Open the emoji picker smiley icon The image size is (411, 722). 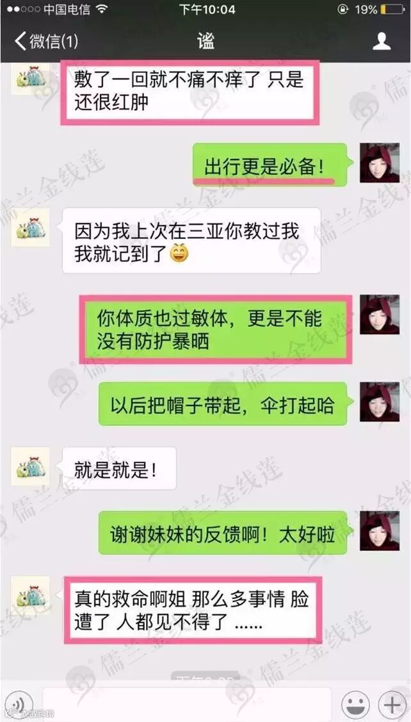[x=356, y=705]
